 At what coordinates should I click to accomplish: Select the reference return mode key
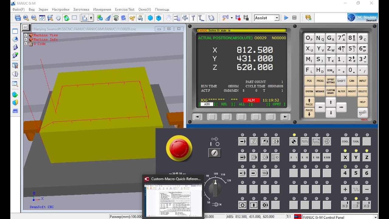294,141
